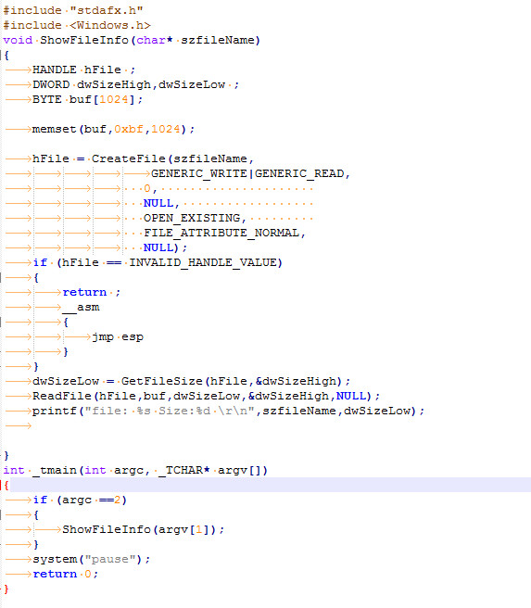
Task: Click the bare return ; statement
Action: (x=92, y=292)
